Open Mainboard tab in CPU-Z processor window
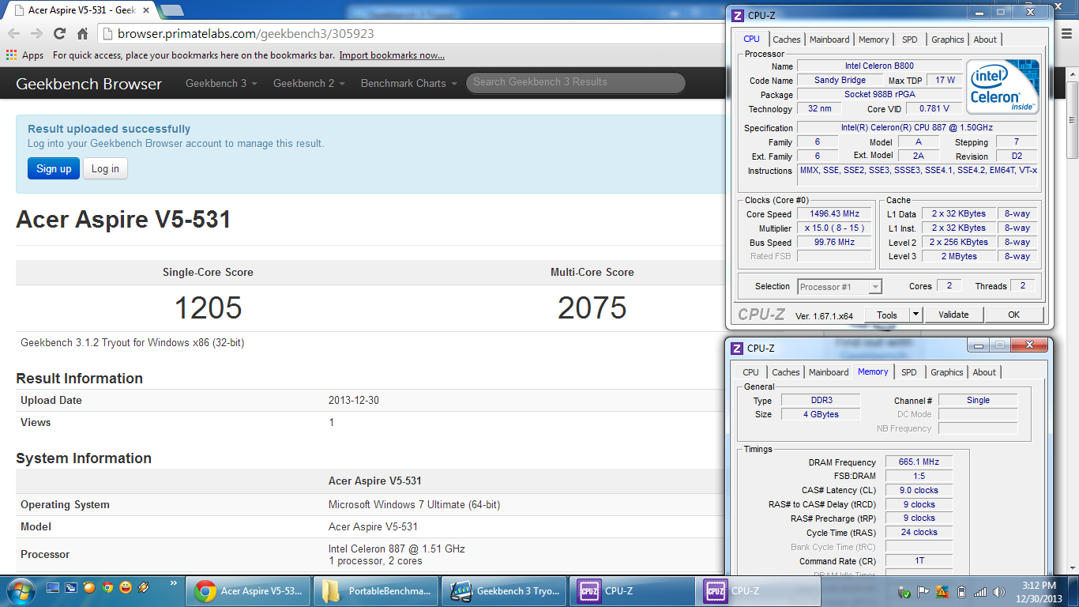Viewport: 1079px width, 607px height. (829, 40)
